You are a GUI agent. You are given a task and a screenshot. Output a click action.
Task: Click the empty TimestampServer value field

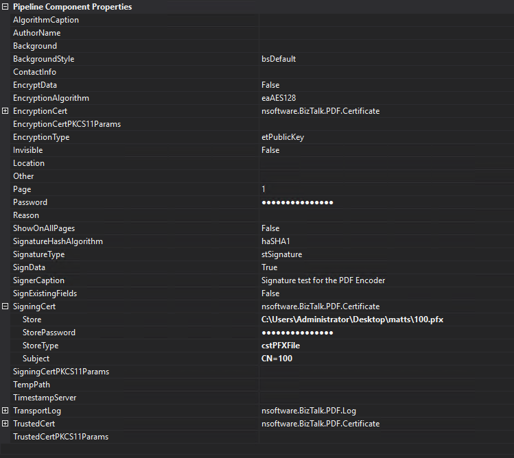click(x=384, y=398)
